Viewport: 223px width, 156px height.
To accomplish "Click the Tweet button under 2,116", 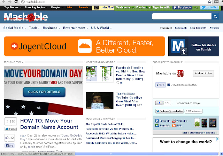I will point(11,129).
